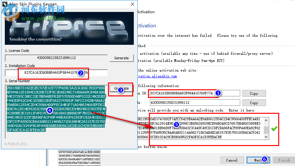
Task: Click the unlocking code scrollbar up arrow
Action: point(266,120)
